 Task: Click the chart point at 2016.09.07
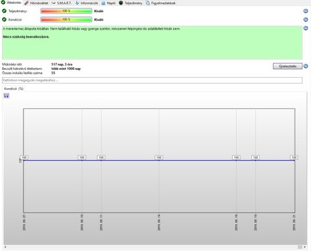point(24,160)
